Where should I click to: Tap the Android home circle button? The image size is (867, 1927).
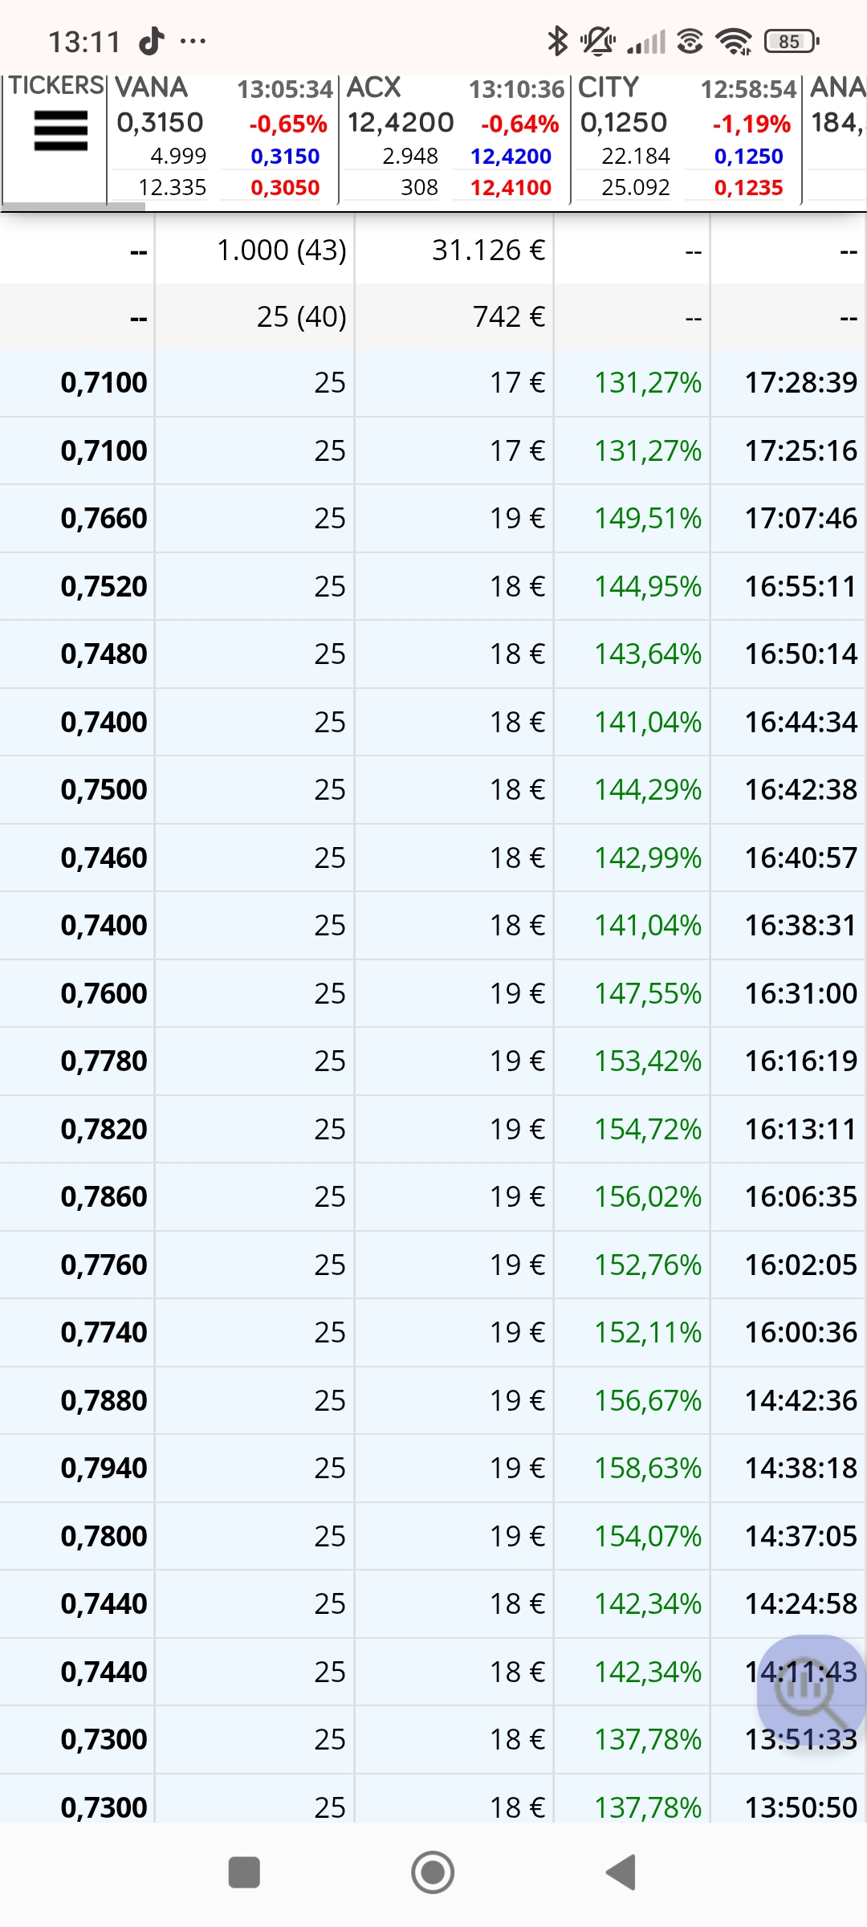click(x=433, y=1872)
